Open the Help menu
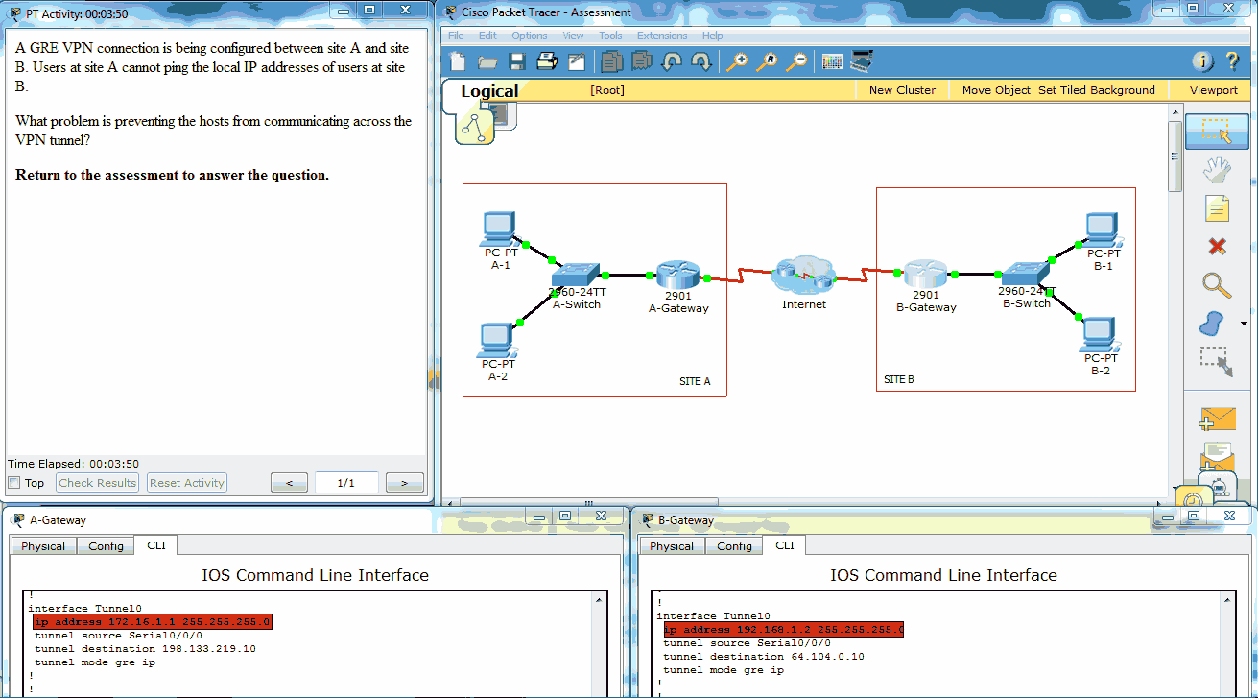The image size is (1258, 698). click(x=713, y=36)
